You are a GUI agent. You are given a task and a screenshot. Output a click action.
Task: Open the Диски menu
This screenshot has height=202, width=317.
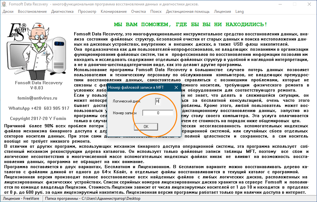(x=8, y=11)
